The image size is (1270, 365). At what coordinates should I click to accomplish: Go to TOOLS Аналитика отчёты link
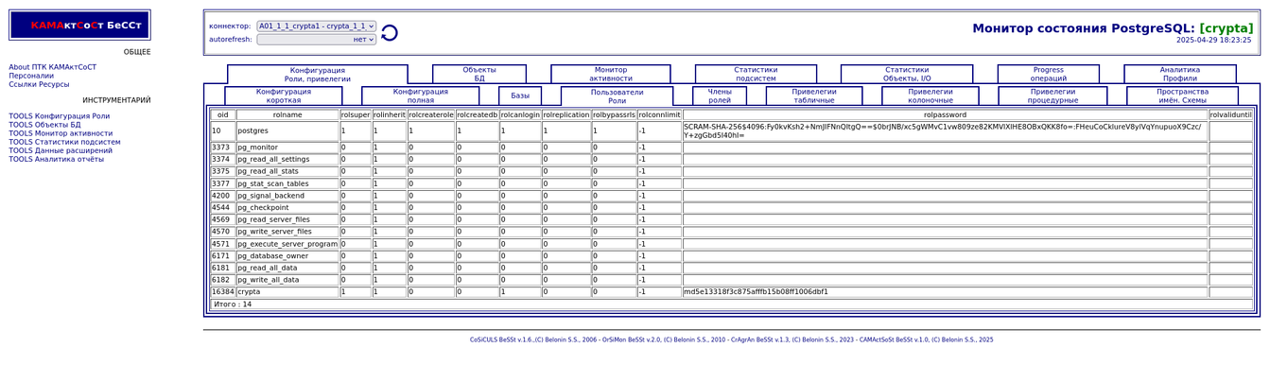57,159
